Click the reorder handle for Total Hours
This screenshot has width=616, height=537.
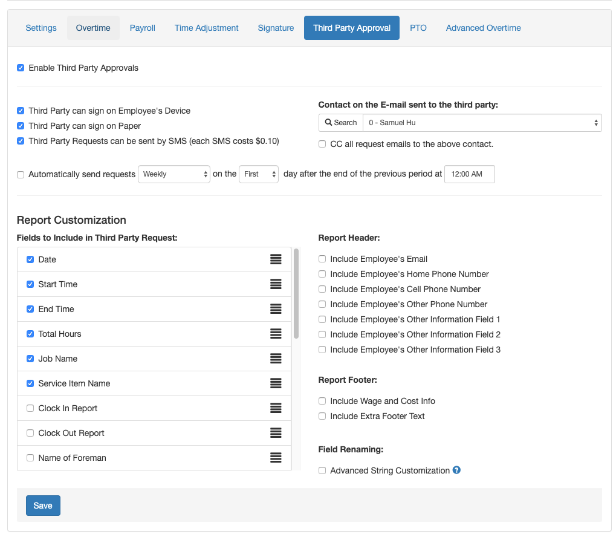click(x=276, y=334)
